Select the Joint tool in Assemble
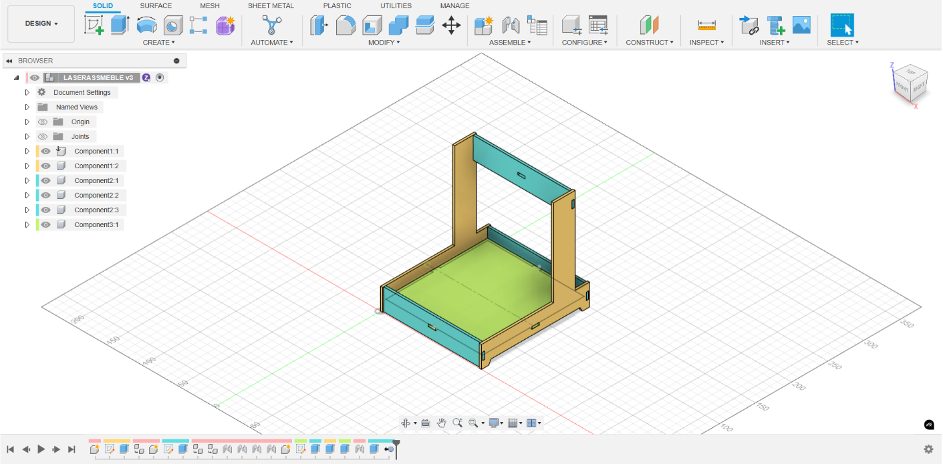The height and width of the screenshot is (464, 943). 511,25
